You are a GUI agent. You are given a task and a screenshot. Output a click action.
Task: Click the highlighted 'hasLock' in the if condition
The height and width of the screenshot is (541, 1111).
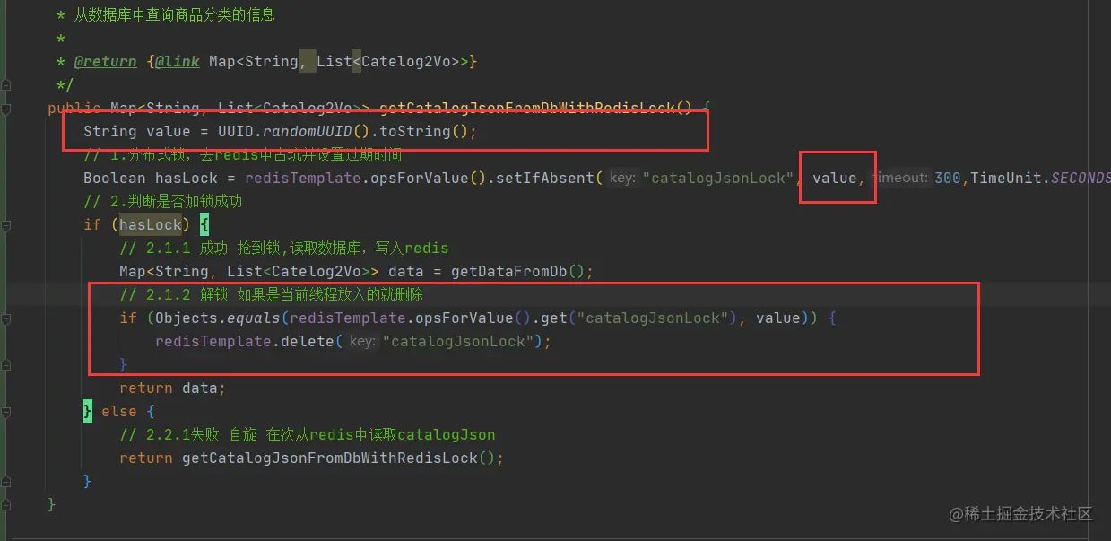(150, 224)
